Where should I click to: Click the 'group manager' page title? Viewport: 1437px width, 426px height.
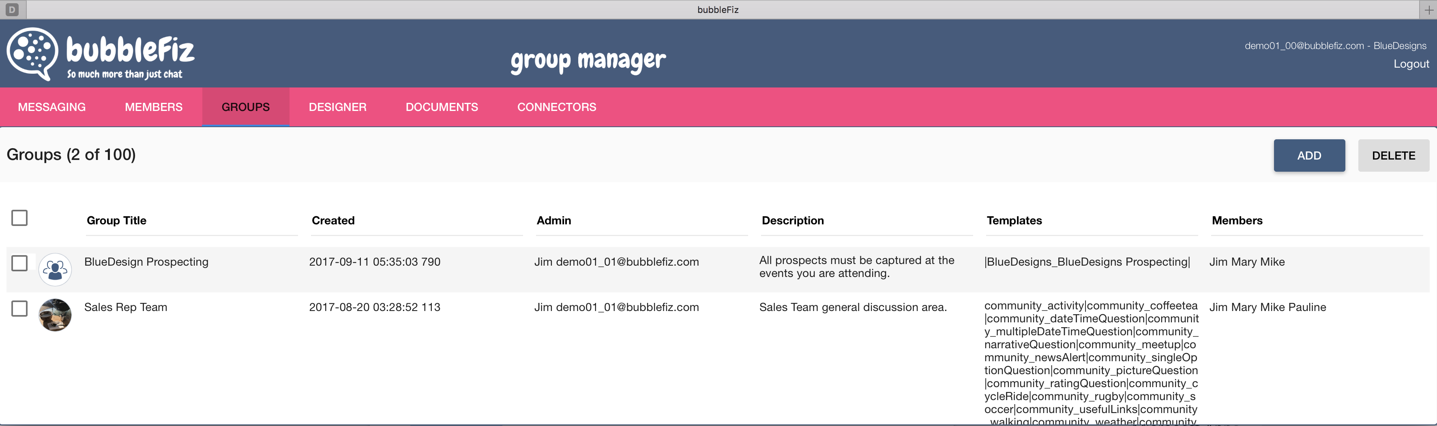click(x=588, y=60)
